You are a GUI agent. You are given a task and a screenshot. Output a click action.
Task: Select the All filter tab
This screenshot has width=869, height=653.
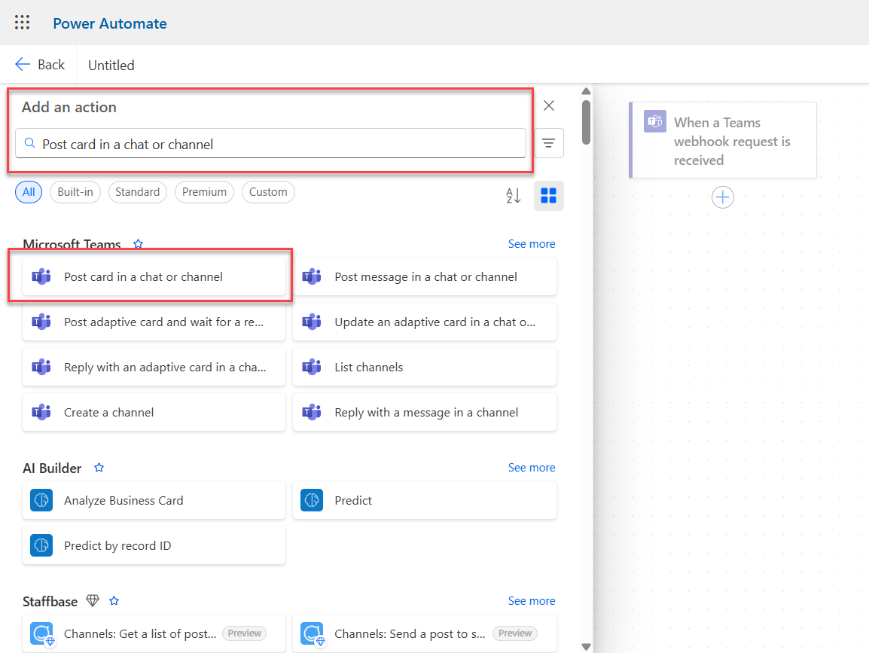click(x=29, y=192)
